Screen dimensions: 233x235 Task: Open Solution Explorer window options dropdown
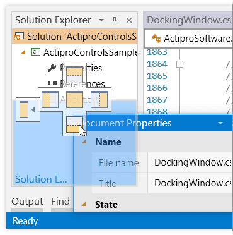pyautogui.click(x=101, y=20)
